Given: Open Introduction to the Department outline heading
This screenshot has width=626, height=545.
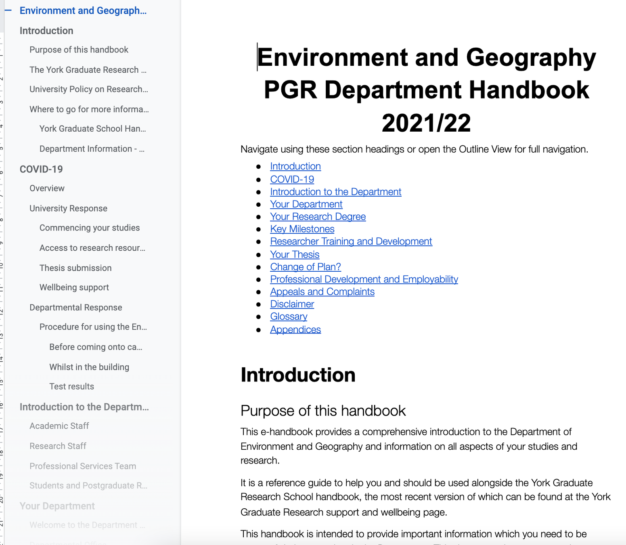Looking at the screenshot, I should point(84,407).
